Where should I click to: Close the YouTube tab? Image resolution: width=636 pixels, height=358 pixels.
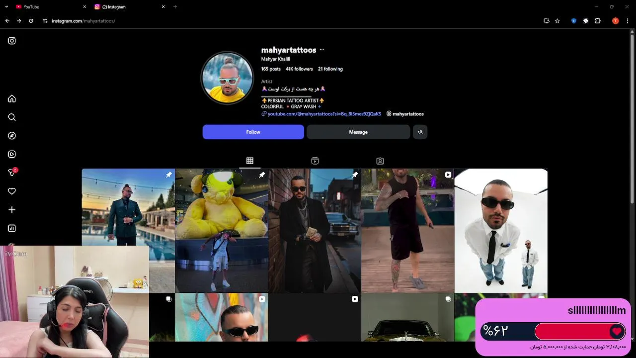pos(84,6)
